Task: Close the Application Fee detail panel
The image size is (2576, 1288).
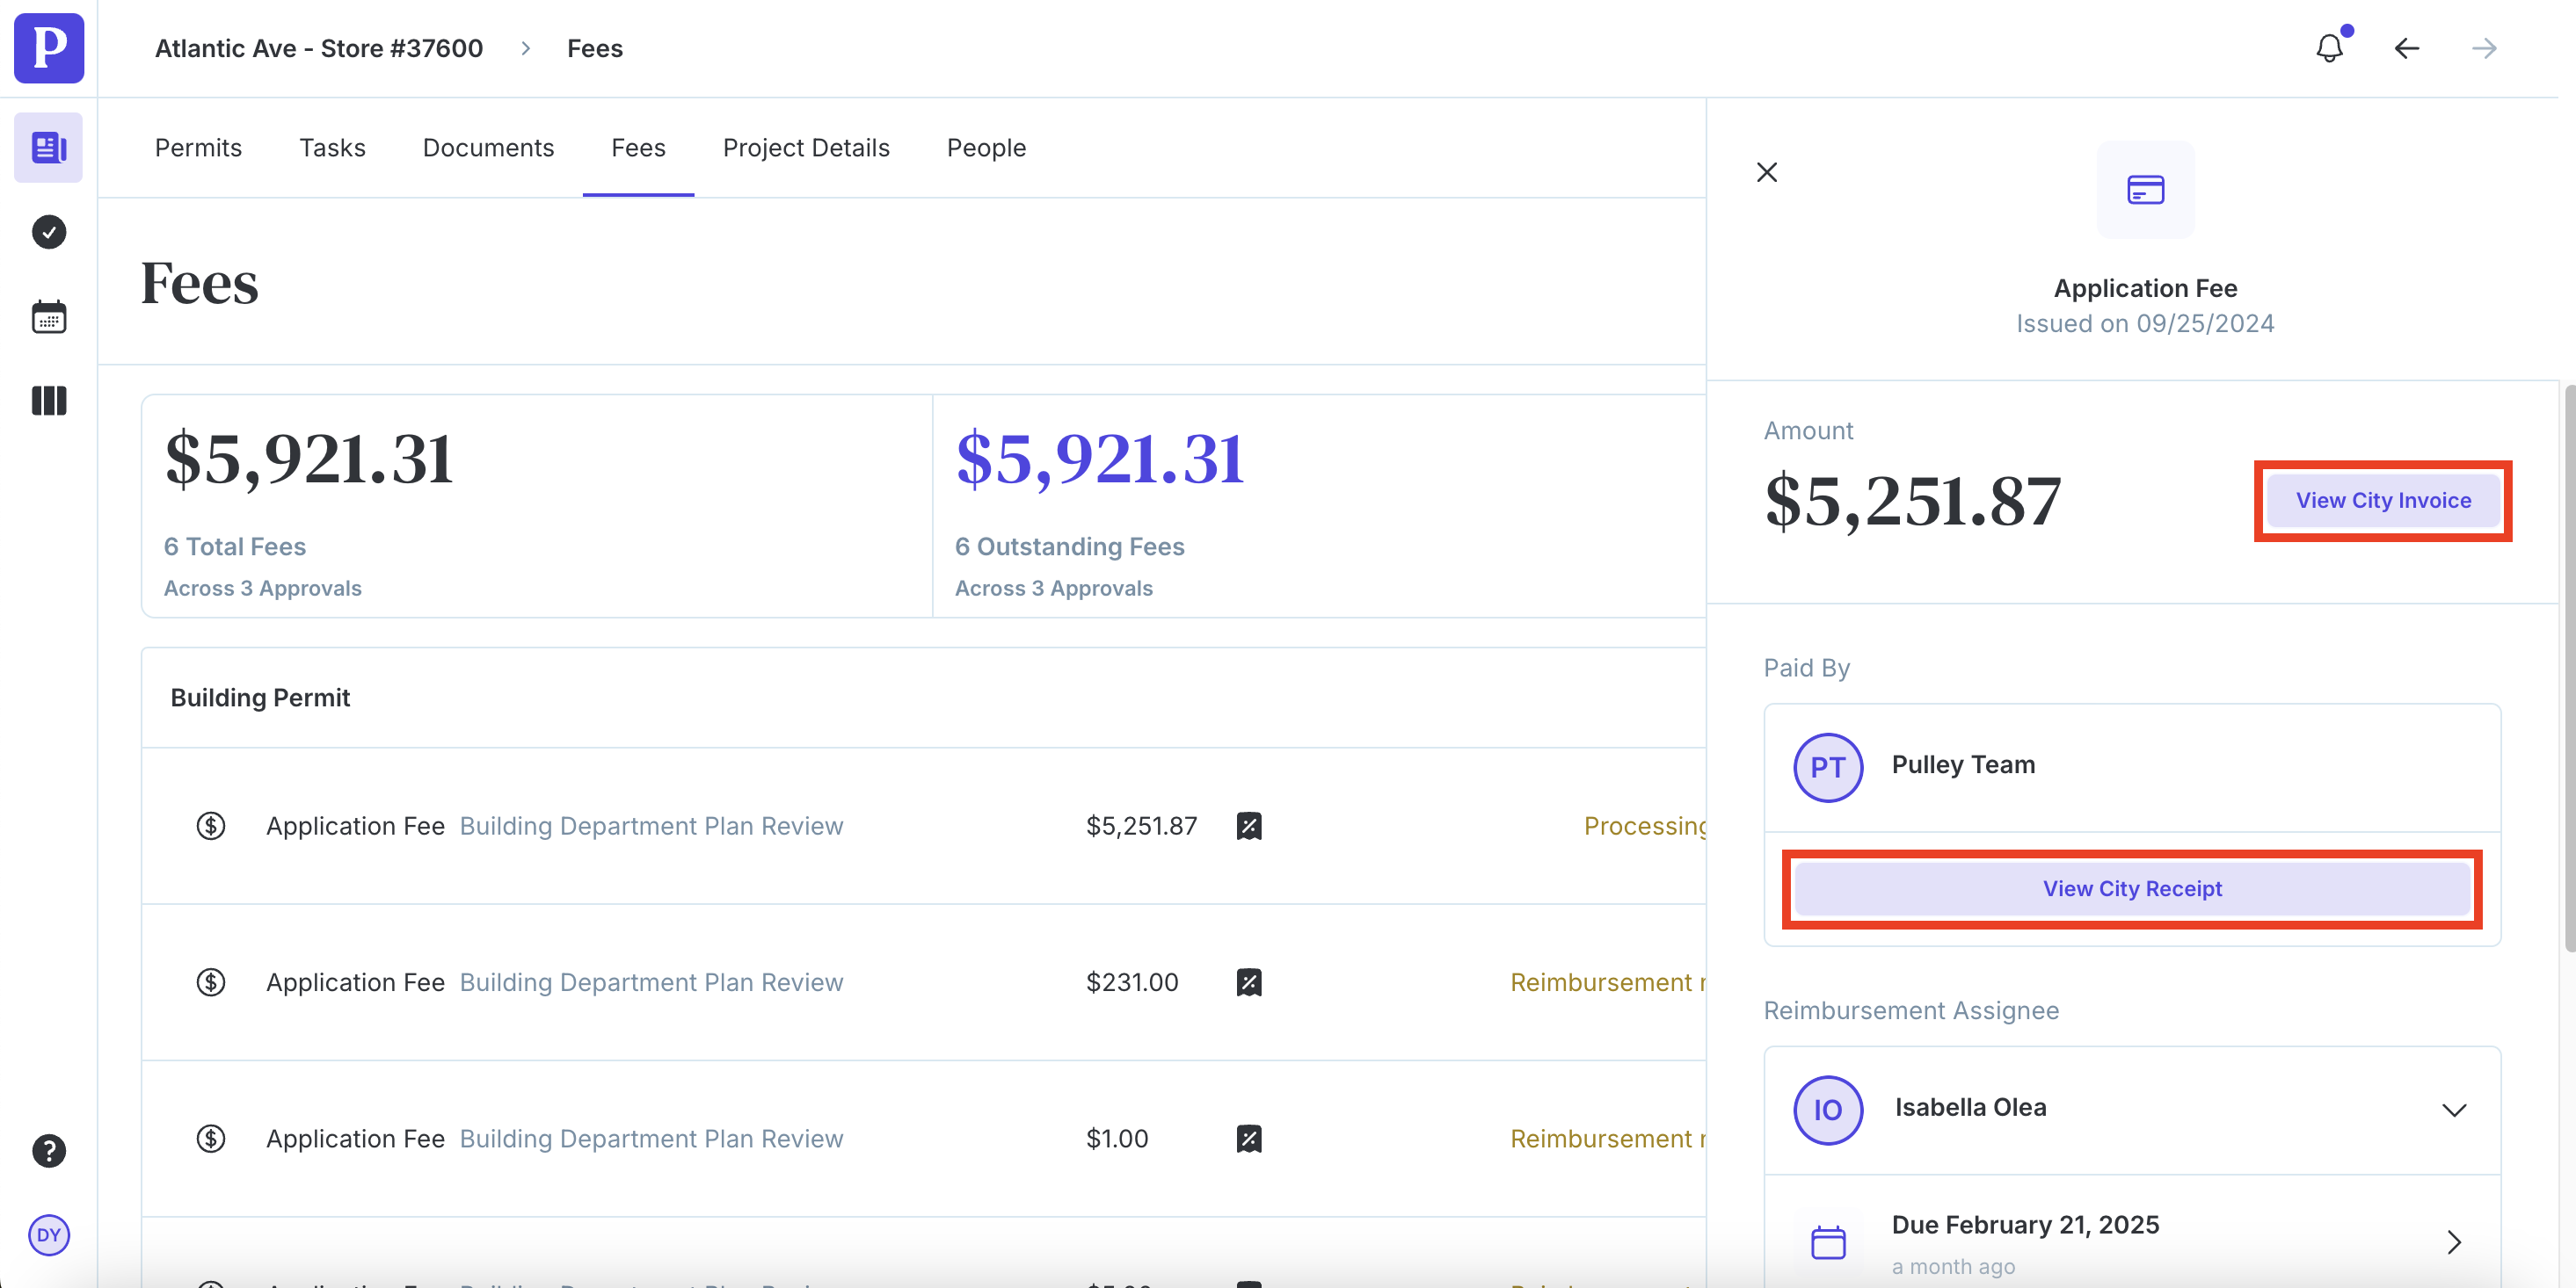Action: click(x=1766, y=173)
